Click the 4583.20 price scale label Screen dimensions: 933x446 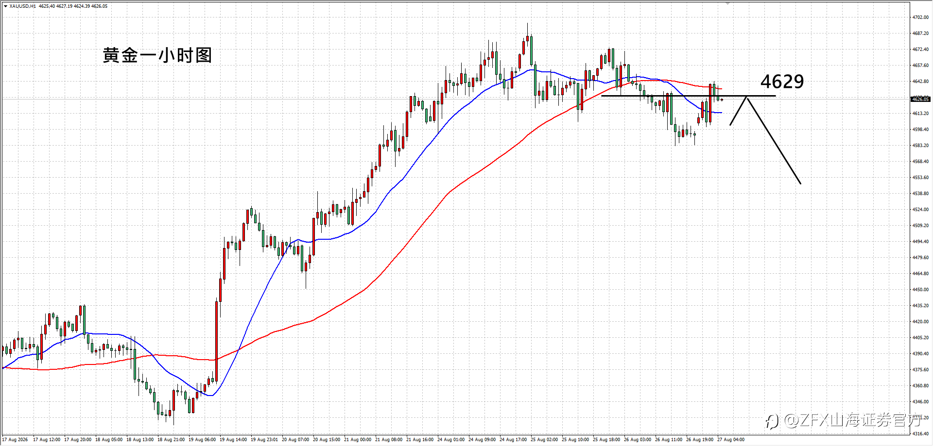[920, 146]
